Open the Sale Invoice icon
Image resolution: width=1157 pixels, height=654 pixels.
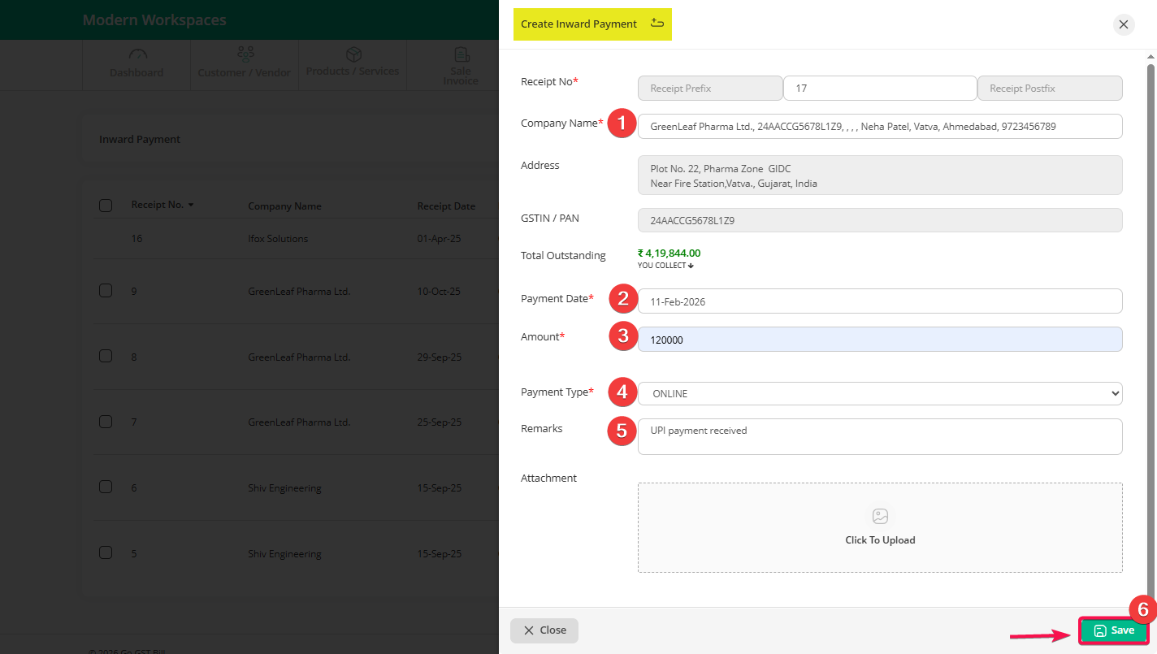pyautogui.click(x=461, y=54)
